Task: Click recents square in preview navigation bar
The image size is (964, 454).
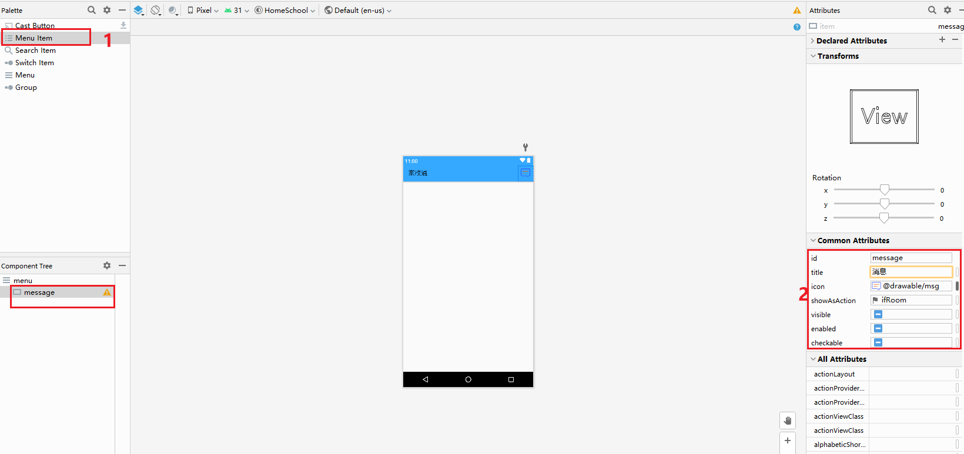Action: pos(511,379)
